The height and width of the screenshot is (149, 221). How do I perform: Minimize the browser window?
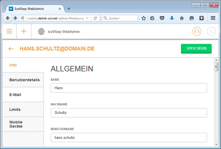pyautogui.click(x=196, y=5)
